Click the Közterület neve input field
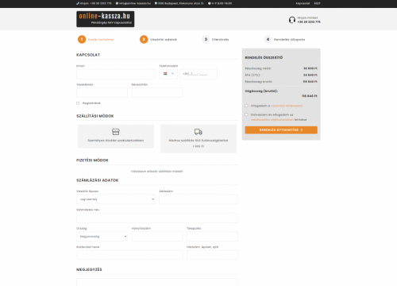The height and width of the screenshot is (286, 397). click(129, 255)
